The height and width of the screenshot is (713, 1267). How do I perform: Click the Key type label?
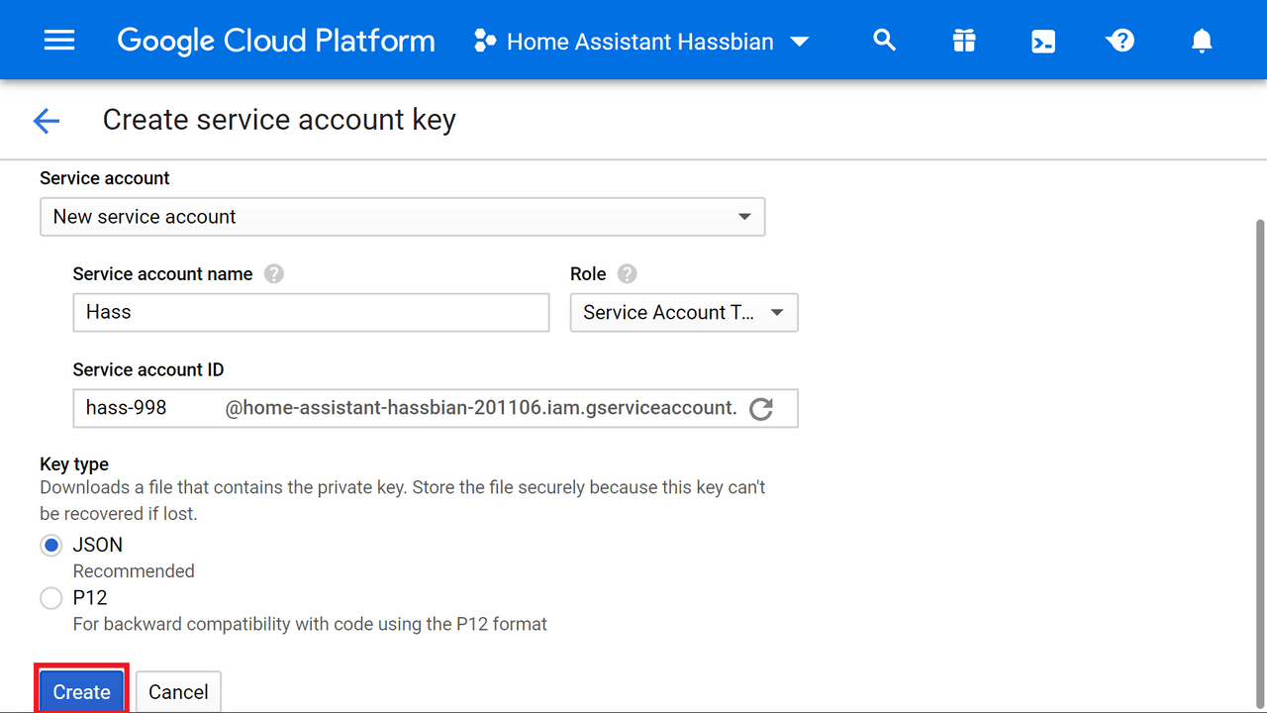click(x=74, y=464)
